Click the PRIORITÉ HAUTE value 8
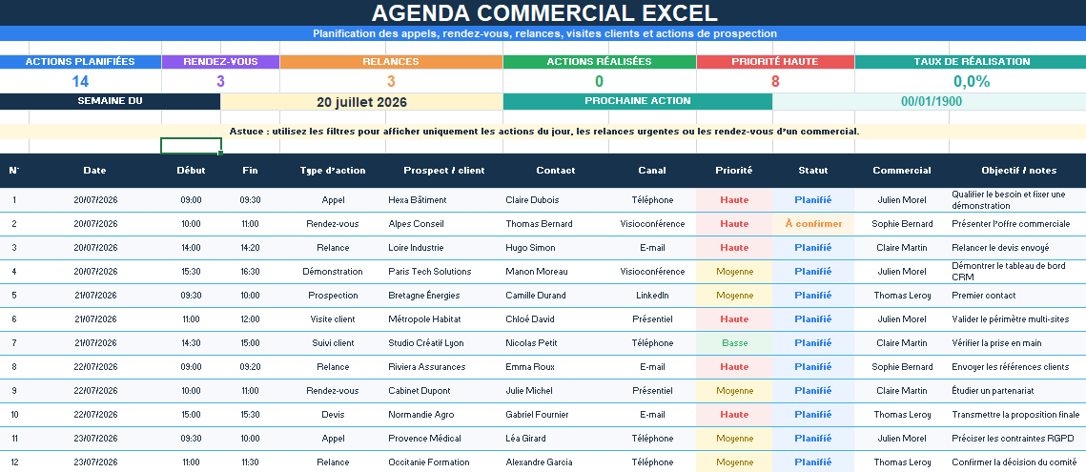This screenshot has height=472, width=1086. [x=775, y=81]
